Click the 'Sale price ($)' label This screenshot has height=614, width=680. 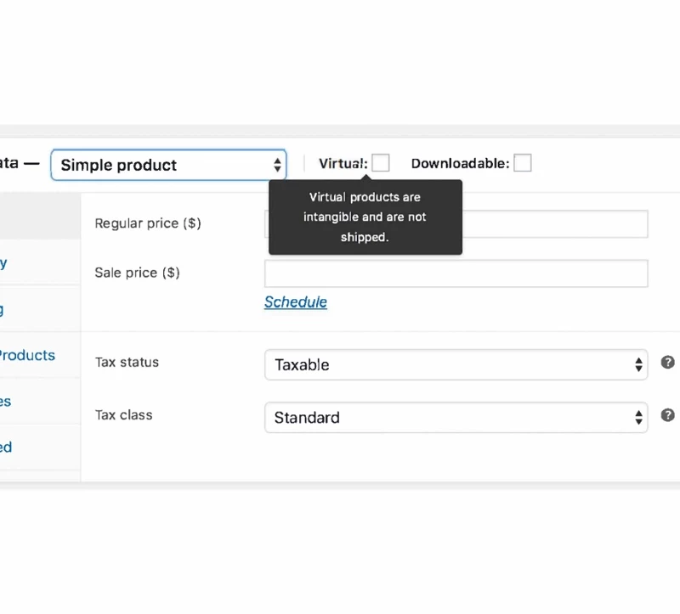(137, 273)
